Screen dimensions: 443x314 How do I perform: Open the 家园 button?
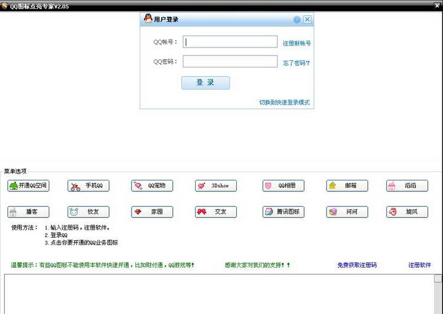[152, 212]
